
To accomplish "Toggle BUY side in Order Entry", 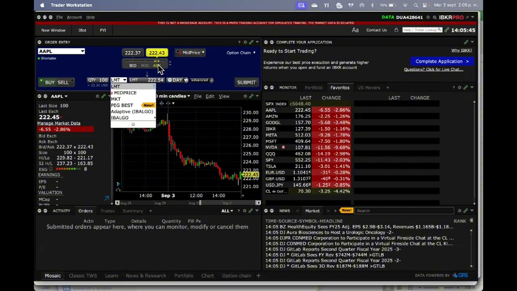I will click(50, 82).
